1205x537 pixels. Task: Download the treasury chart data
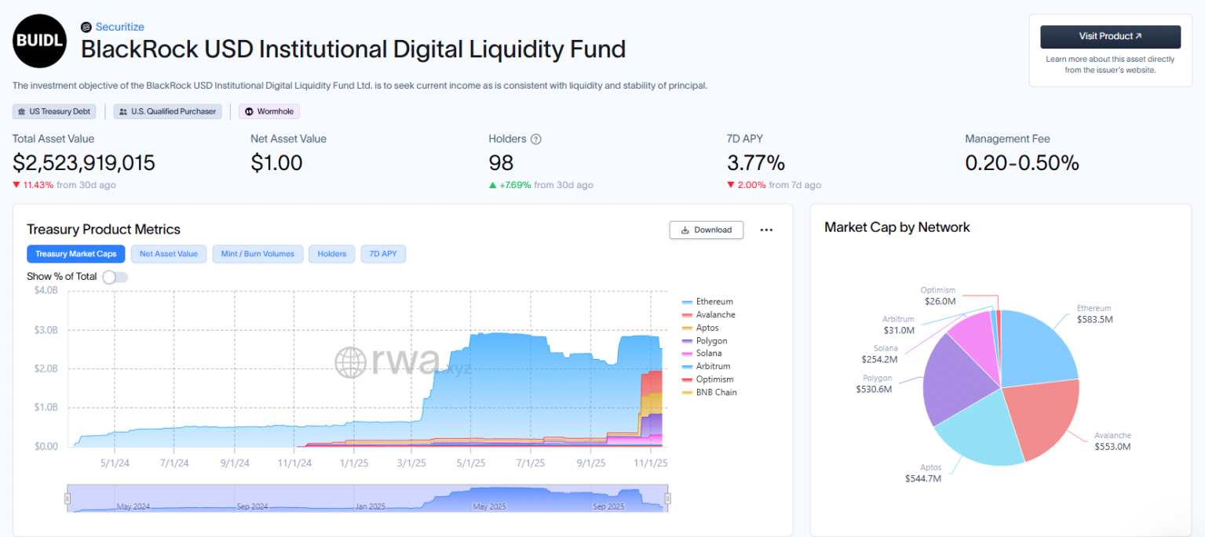click(706, 230)
